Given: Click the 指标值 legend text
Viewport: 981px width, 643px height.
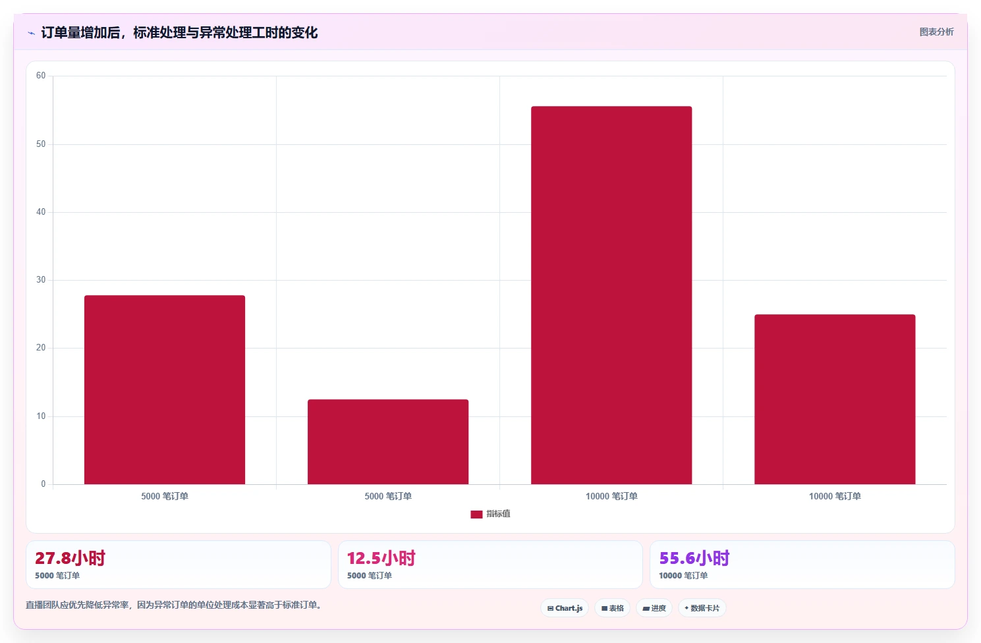Looking at the screenshot, I should [x=498, y=514].
